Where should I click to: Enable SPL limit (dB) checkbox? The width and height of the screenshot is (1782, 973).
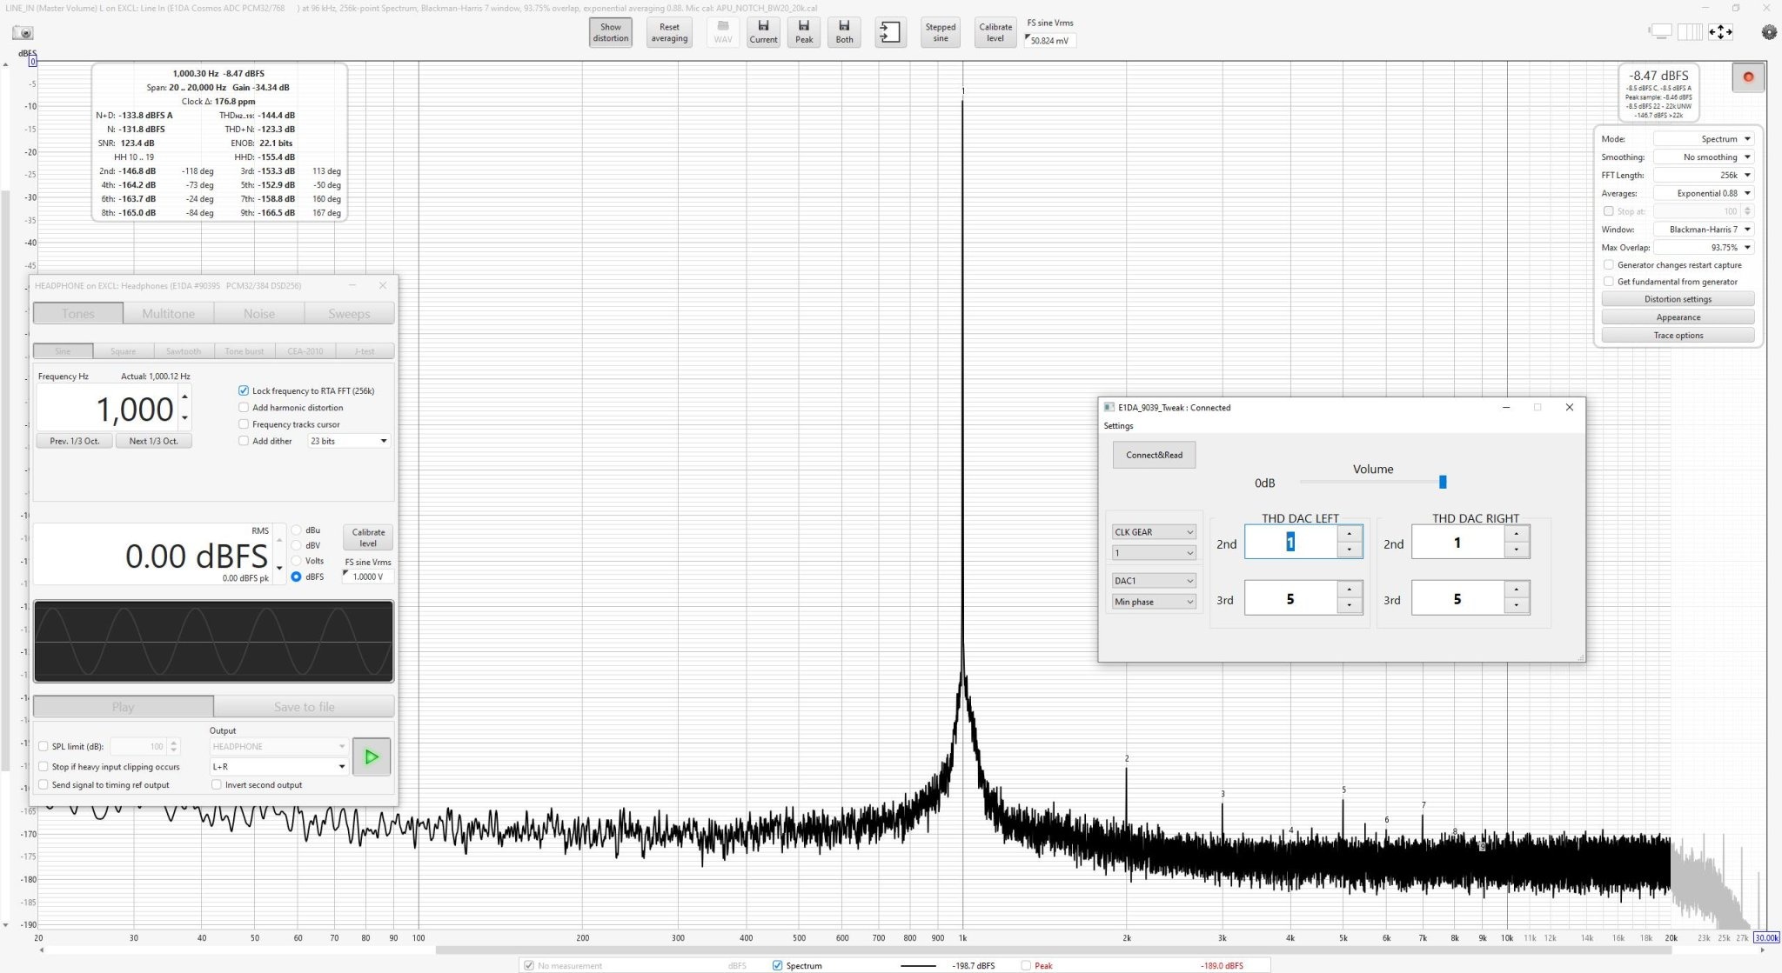(x=44, y=746)
